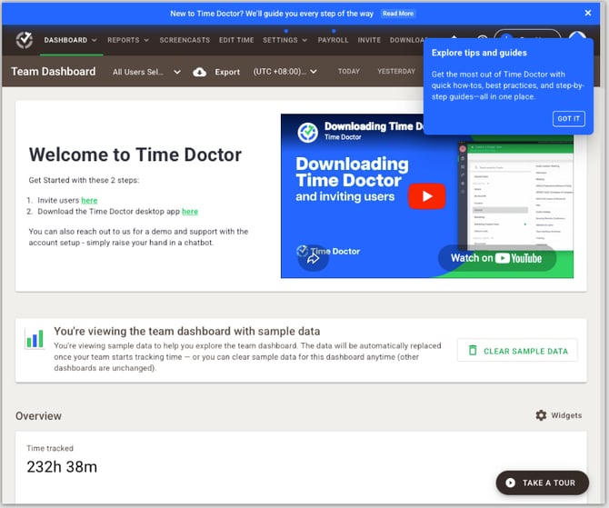Open the Payroll page
Viewport: 609px width, 508px height.
pos(333,40)
